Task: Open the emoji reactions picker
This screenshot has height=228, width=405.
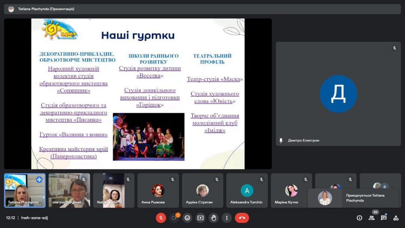Action: [x=187, y=218]
